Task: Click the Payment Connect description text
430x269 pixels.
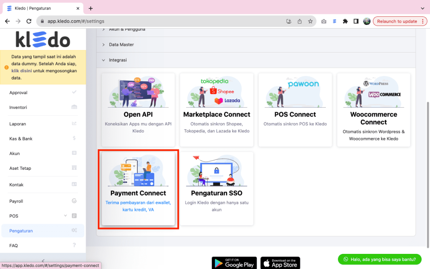Action: (138, 206)
